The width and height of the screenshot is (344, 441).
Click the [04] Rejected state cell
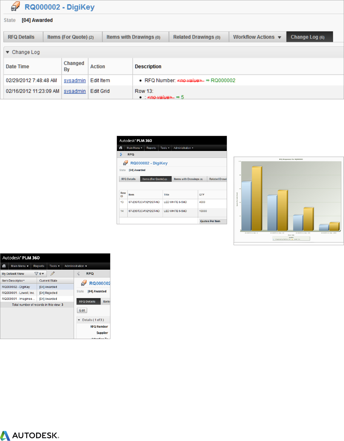pyautogui.click(x=48, y=293)
